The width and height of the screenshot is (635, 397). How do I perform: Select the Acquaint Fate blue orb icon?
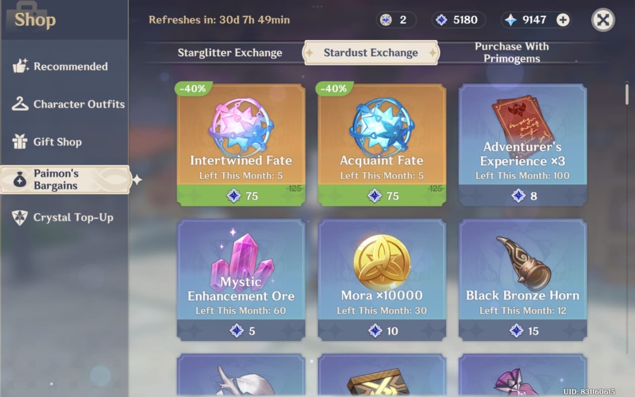(x=381, y=127)
